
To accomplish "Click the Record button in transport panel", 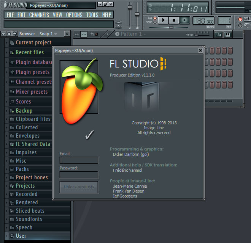I will point(184,20).
